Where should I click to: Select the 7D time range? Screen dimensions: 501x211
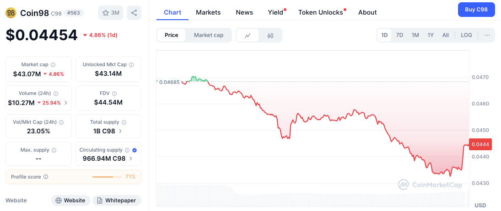(399, 35)
